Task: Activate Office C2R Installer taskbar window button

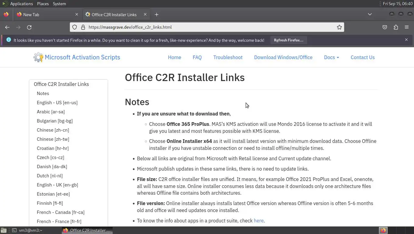Action: tap(87, 230)
